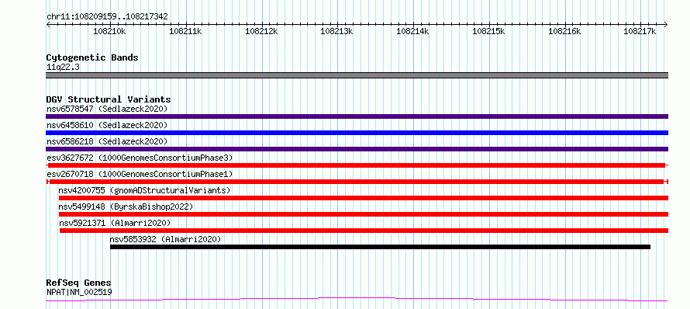
Task: Click the esv3627672 red variant bar
Action: coord(357,165)
